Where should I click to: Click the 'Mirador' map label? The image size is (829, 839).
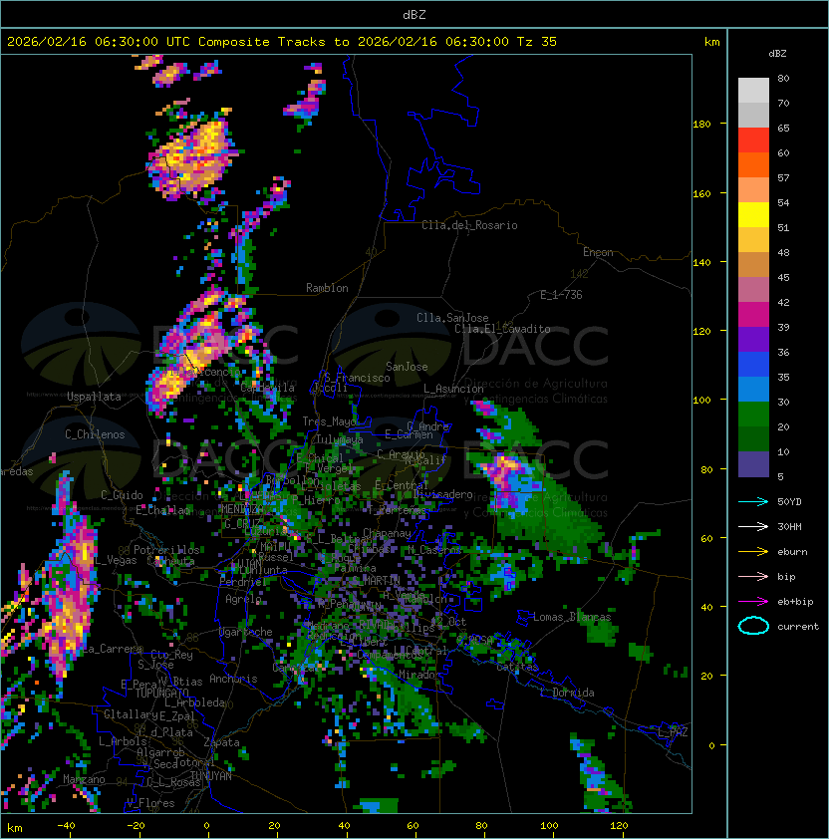[x=420, y=675]
